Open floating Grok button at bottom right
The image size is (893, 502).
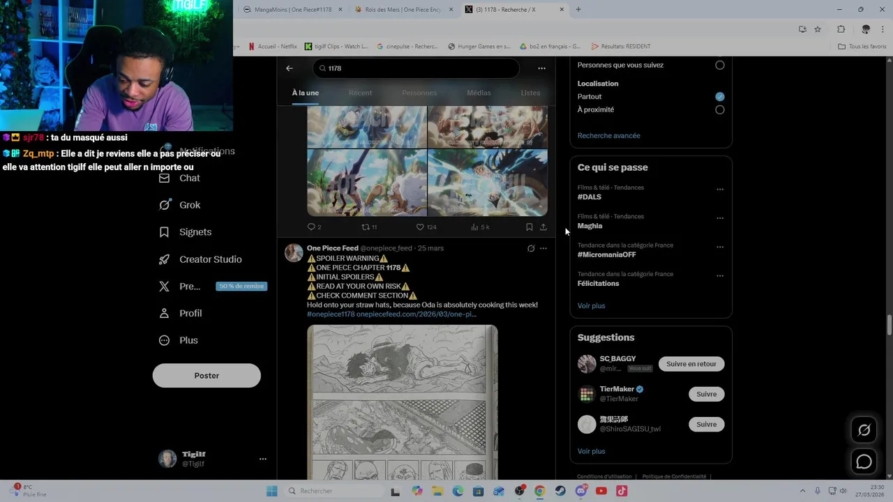pyautogui.click(x=864, y=430)
